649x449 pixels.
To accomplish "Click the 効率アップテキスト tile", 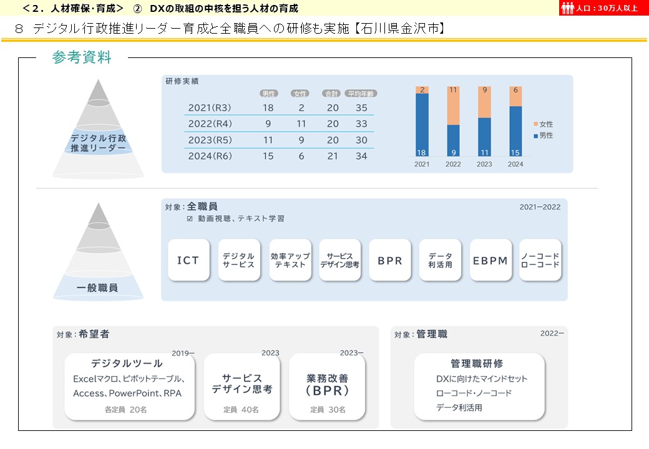I will coord(290,260).
